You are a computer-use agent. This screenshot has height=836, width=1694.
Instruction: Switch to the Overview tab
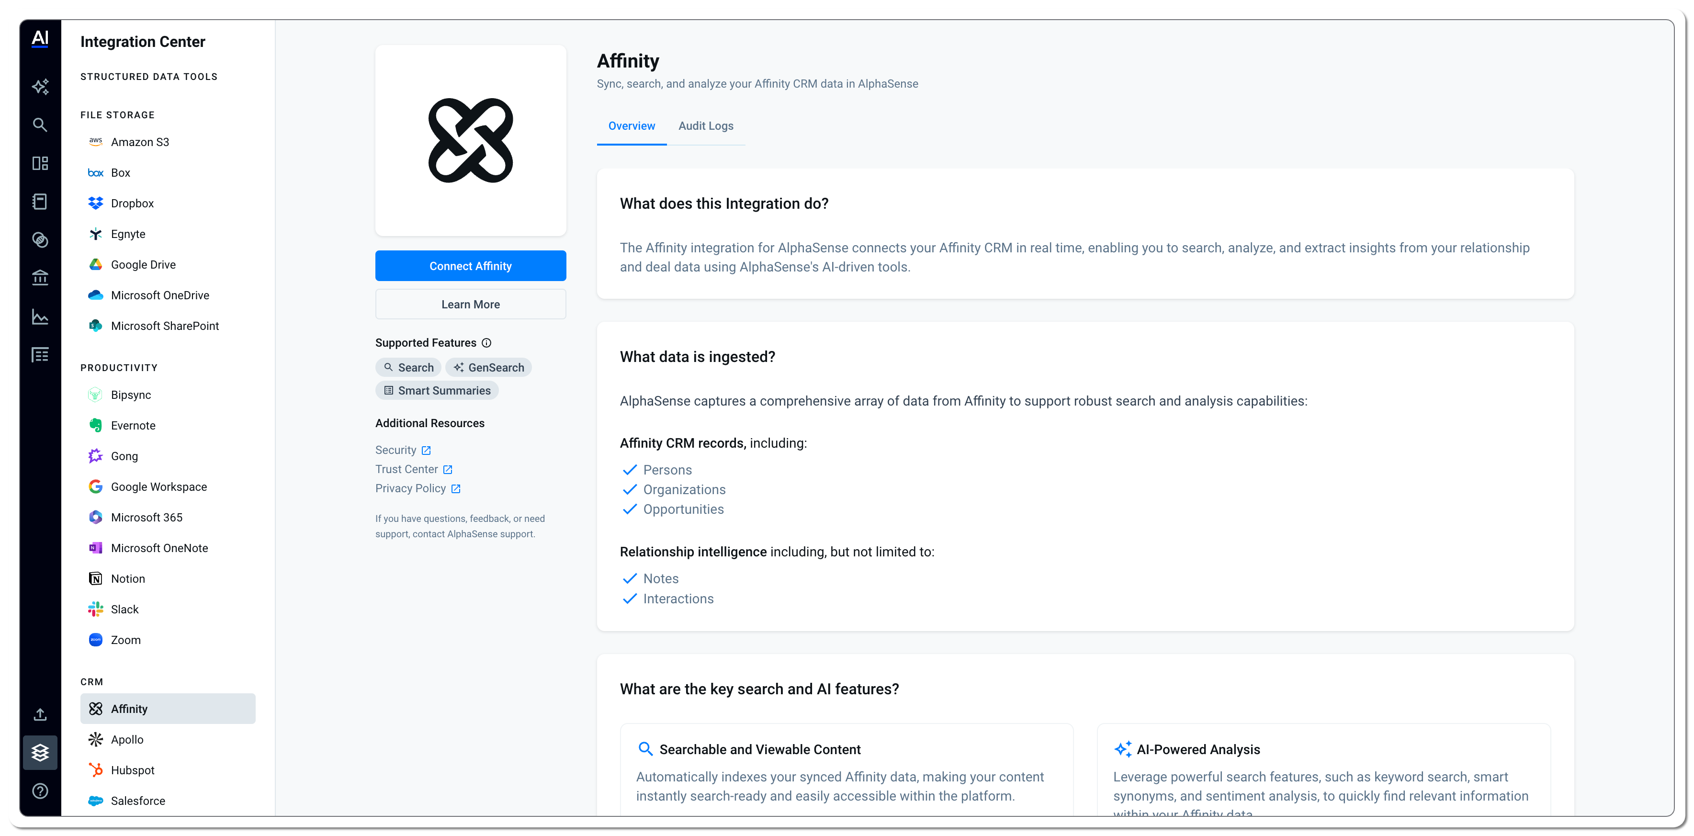(632, 125)
